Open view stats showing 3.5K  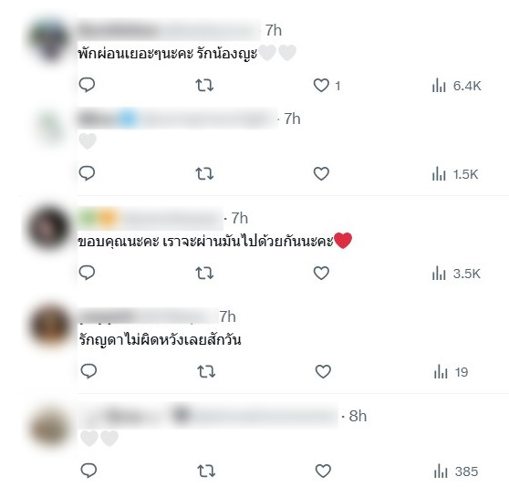pyautogui.click(x=456, y=274)
